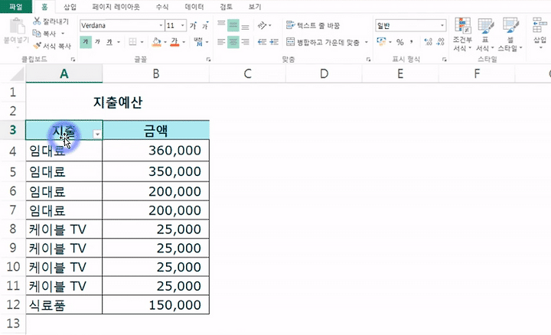This screenshot has width=551, height=335.
Task: Toggle center horizontal alignment
Action: 233,42
